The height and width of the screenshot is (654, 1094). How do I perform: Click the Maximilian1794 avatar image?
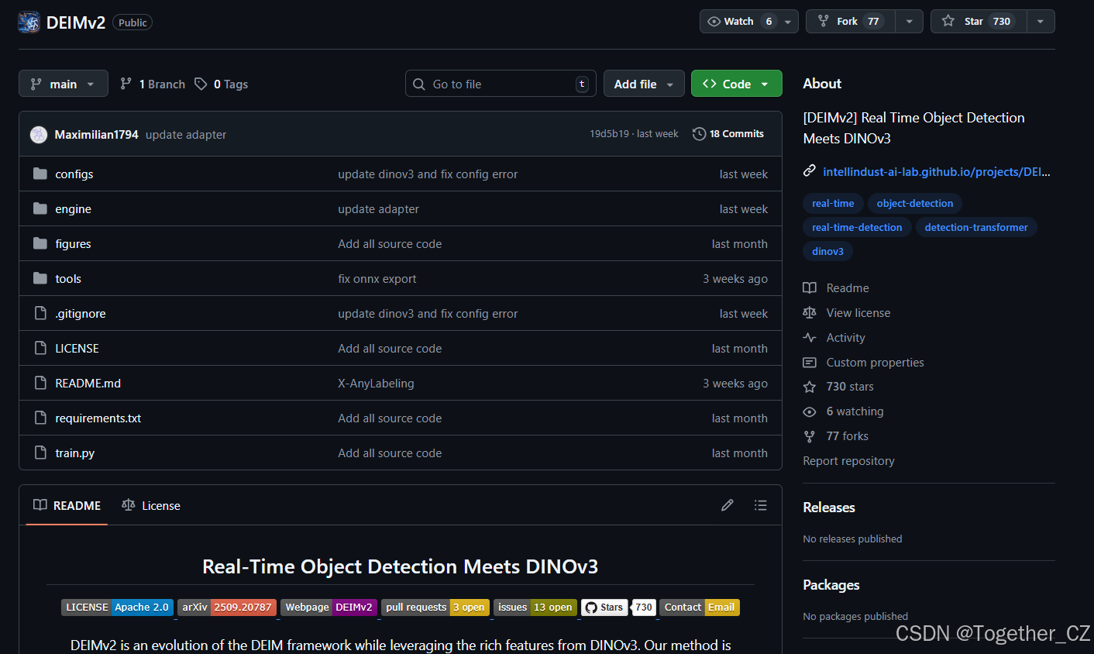(39, 135)
